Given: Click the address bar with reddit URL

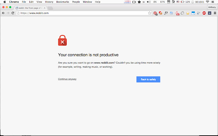Looking at the screenshot, I should point(83,13).
